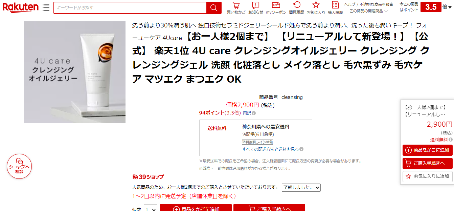
Task: Click the product image of cleansing tube
Action: pyautogui.click(x=75, y=72)
